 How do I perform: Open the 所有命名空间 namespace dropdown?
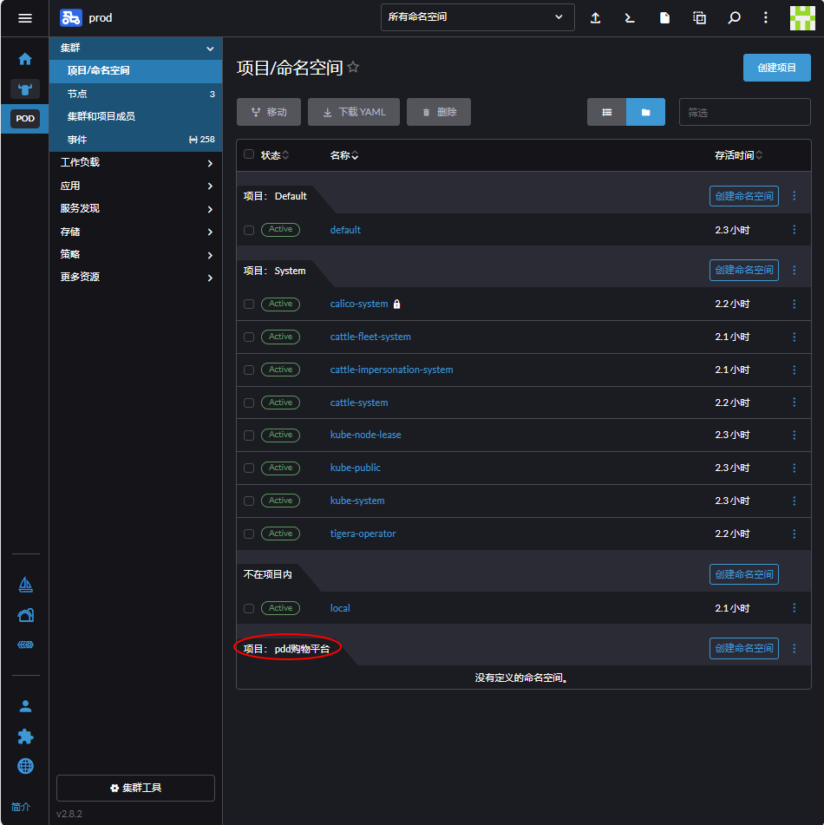pos(477,17)
